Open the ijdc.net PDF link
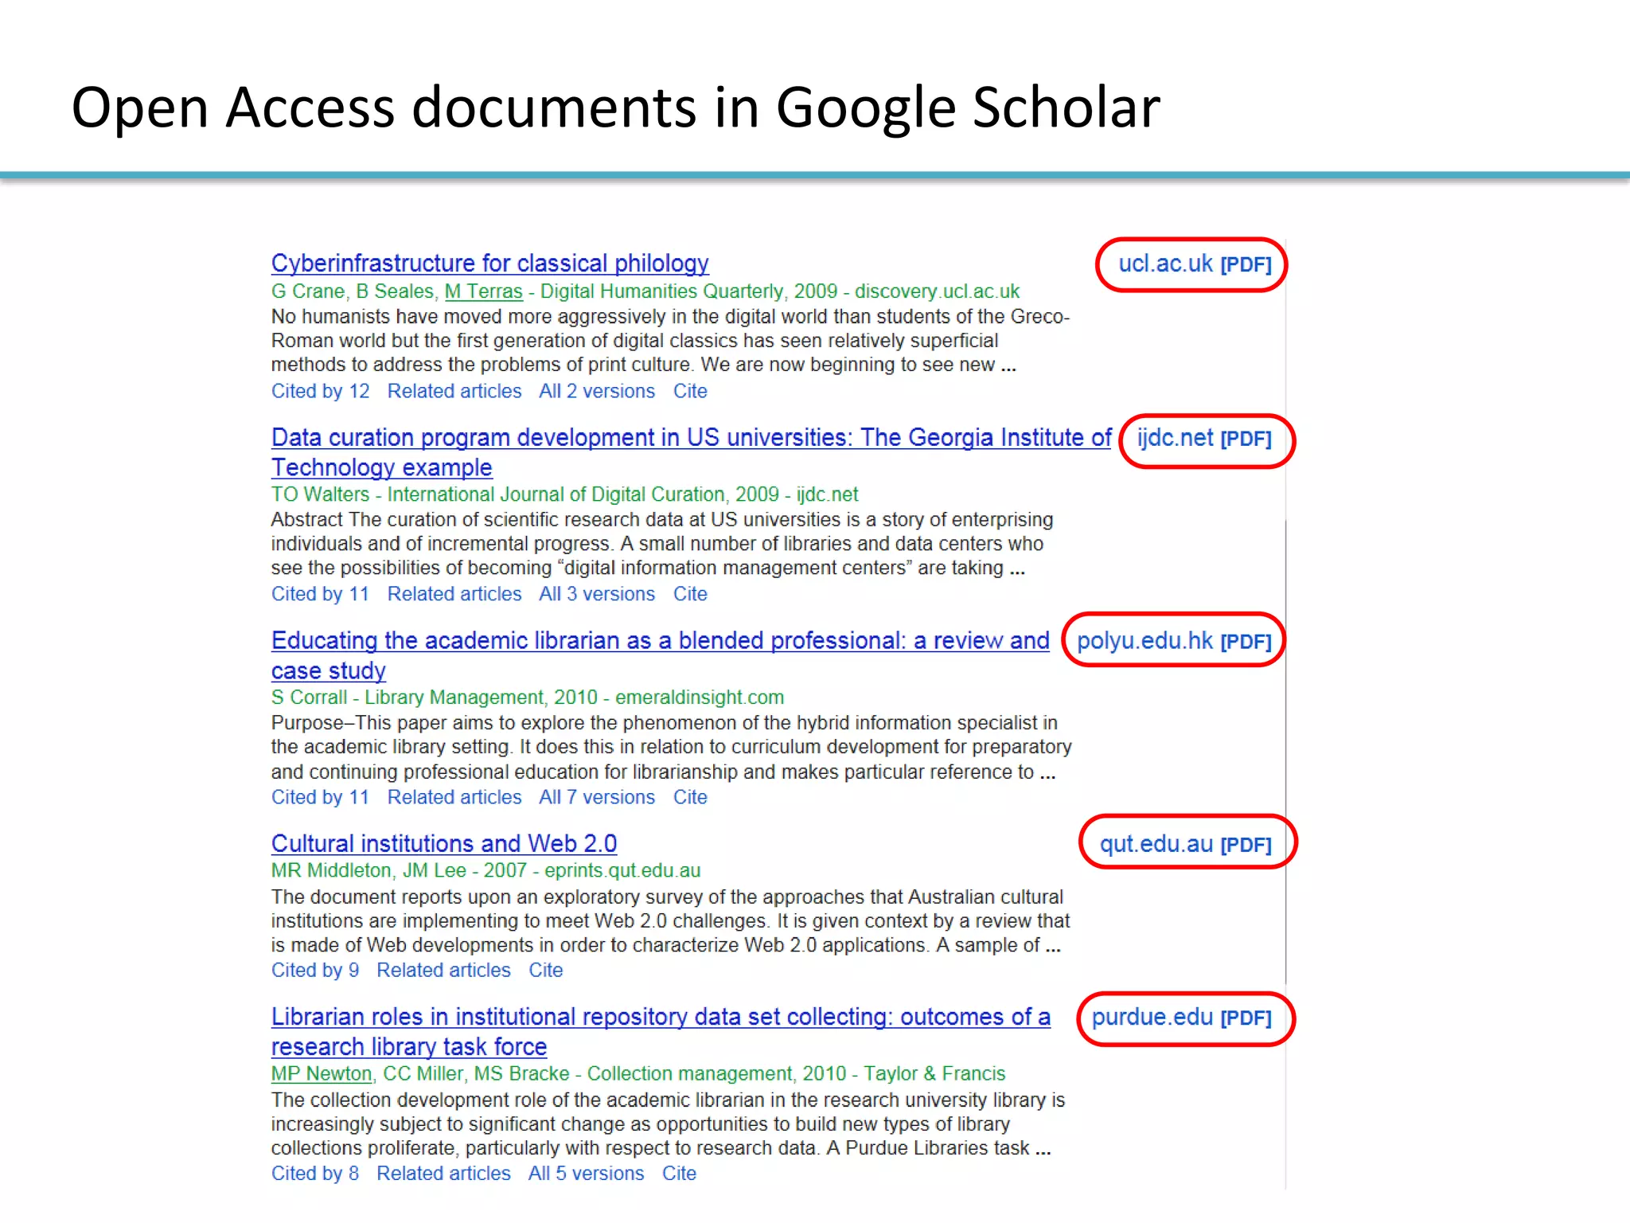This screenshot has width=1630, height=1223. pos(1203,439)
